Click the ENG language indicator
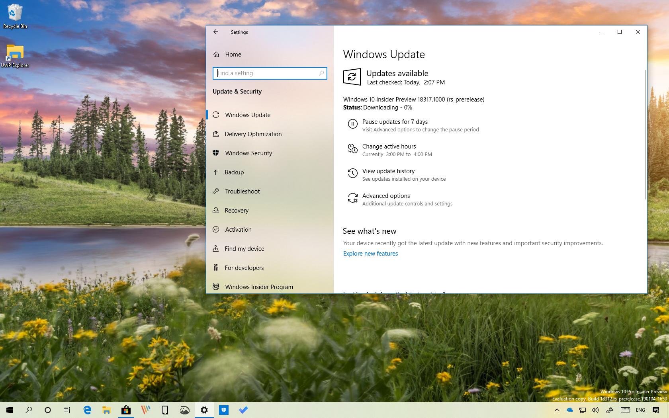Image resolution: width=669 pixels, height=418 pixels. tap(640, 410)
